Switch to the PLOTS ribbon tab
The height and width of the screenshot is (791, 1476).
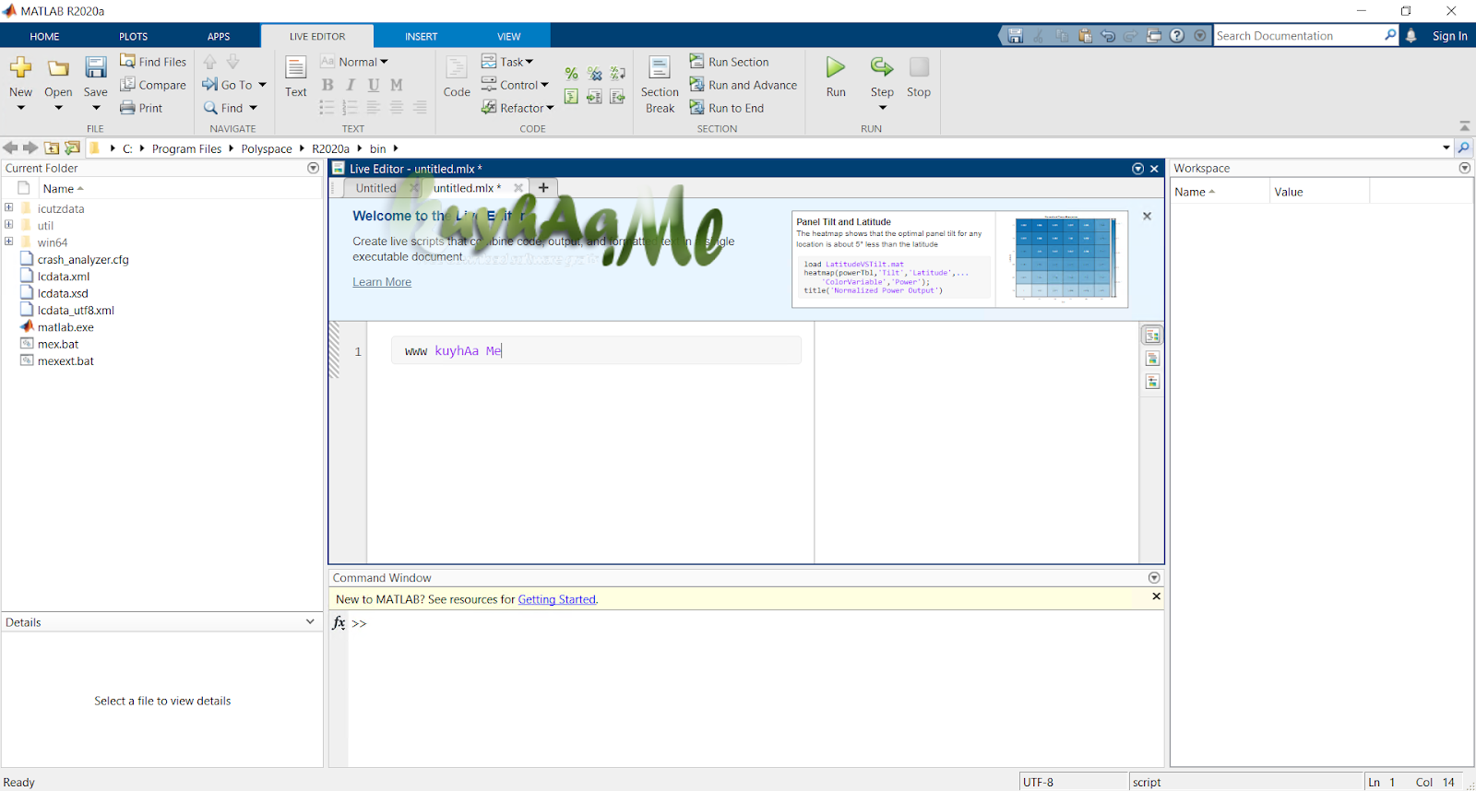pos(133,37)
